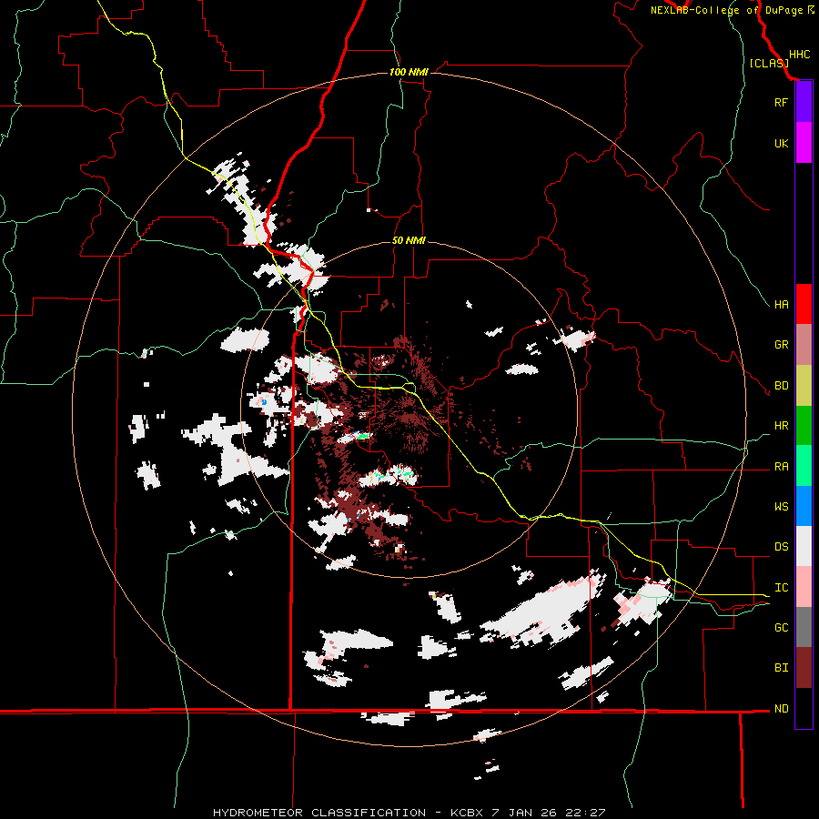
Task: Click the IC pink legend swatch
Action: click(804, 587)
